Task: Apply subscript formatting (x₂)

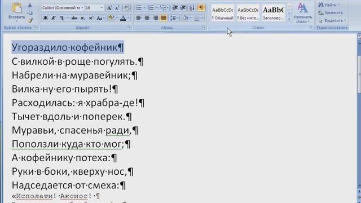Action: point(83,18)
